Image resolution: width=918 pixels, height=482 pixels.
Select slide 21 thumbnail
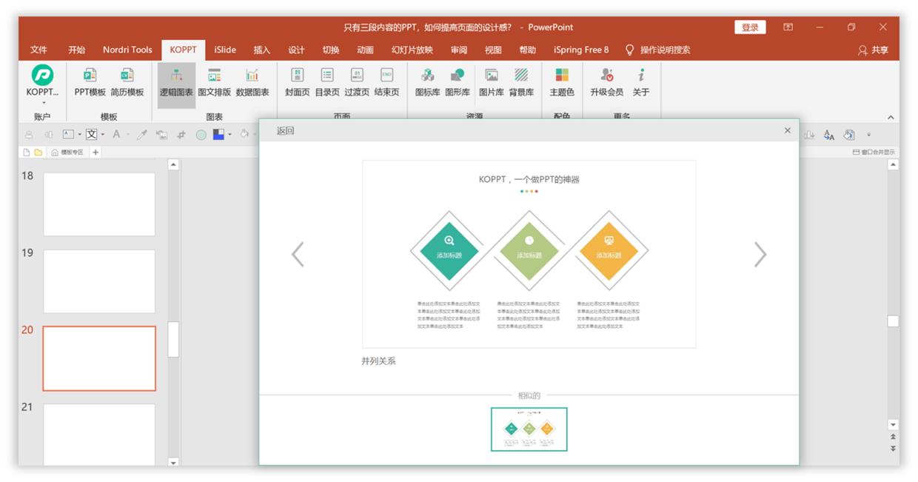(x=99, y=435)
